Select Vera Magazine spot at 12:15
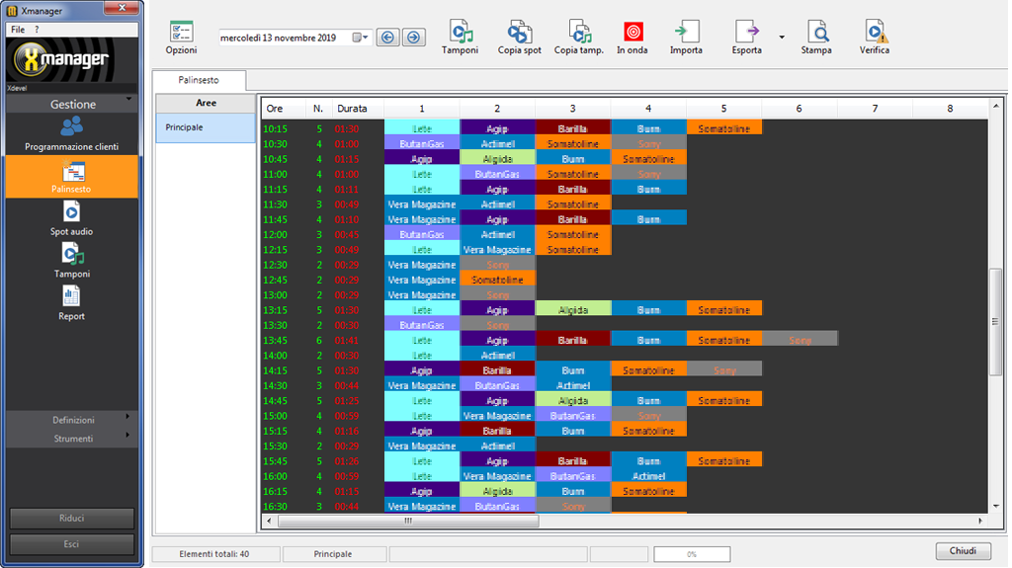The image size is (1012, 568). pyautogui.click(x=498, y=250)
